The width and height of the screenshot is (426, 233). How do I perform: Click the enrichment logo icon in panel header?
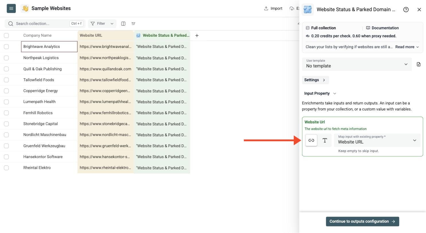click(x=308, y=9)
